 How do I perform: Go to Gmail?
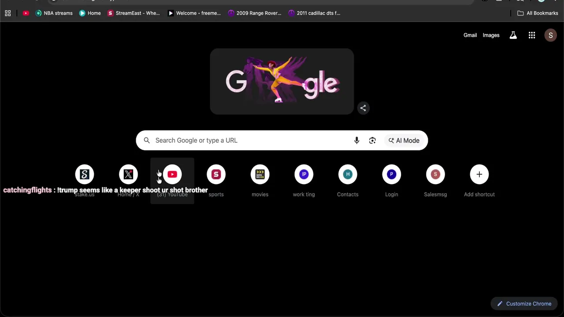(x=470, y=35)
